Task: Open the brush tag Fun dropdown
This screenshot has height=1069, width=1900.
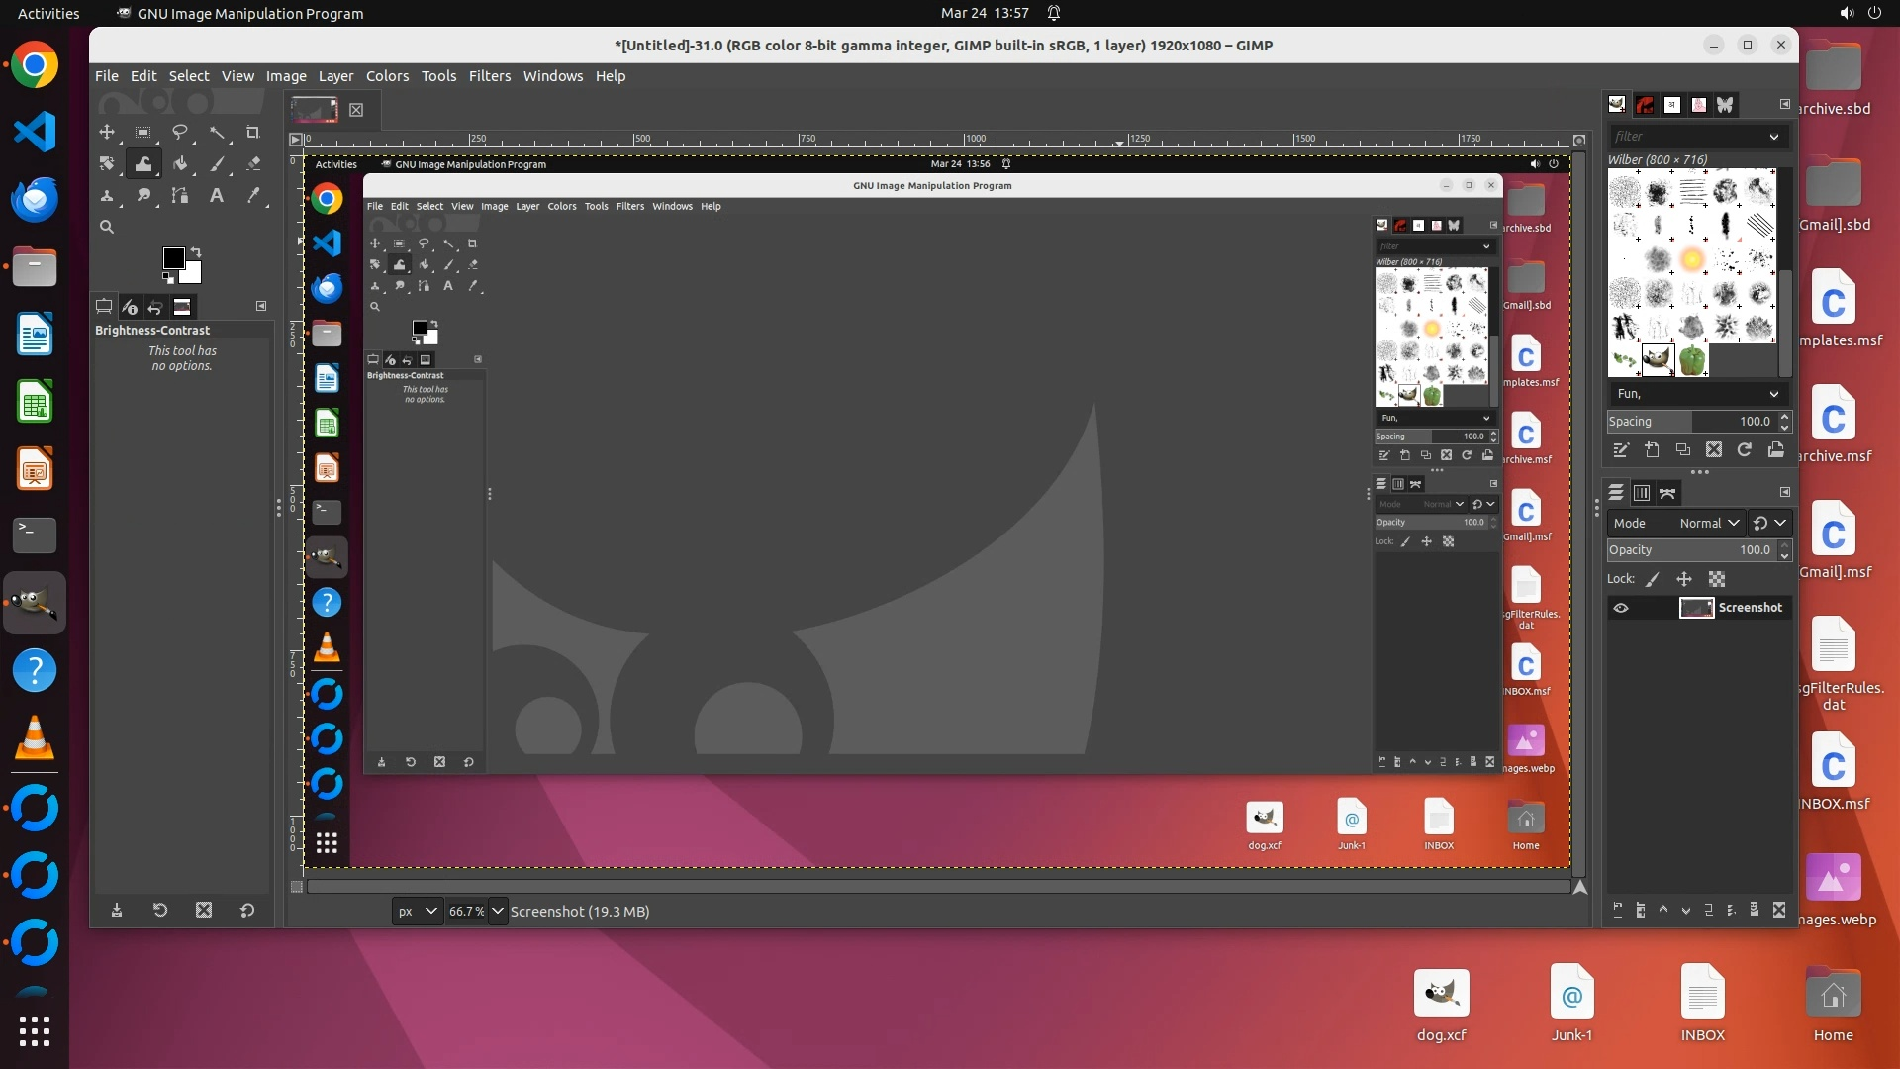Action: pos(1697,394)
